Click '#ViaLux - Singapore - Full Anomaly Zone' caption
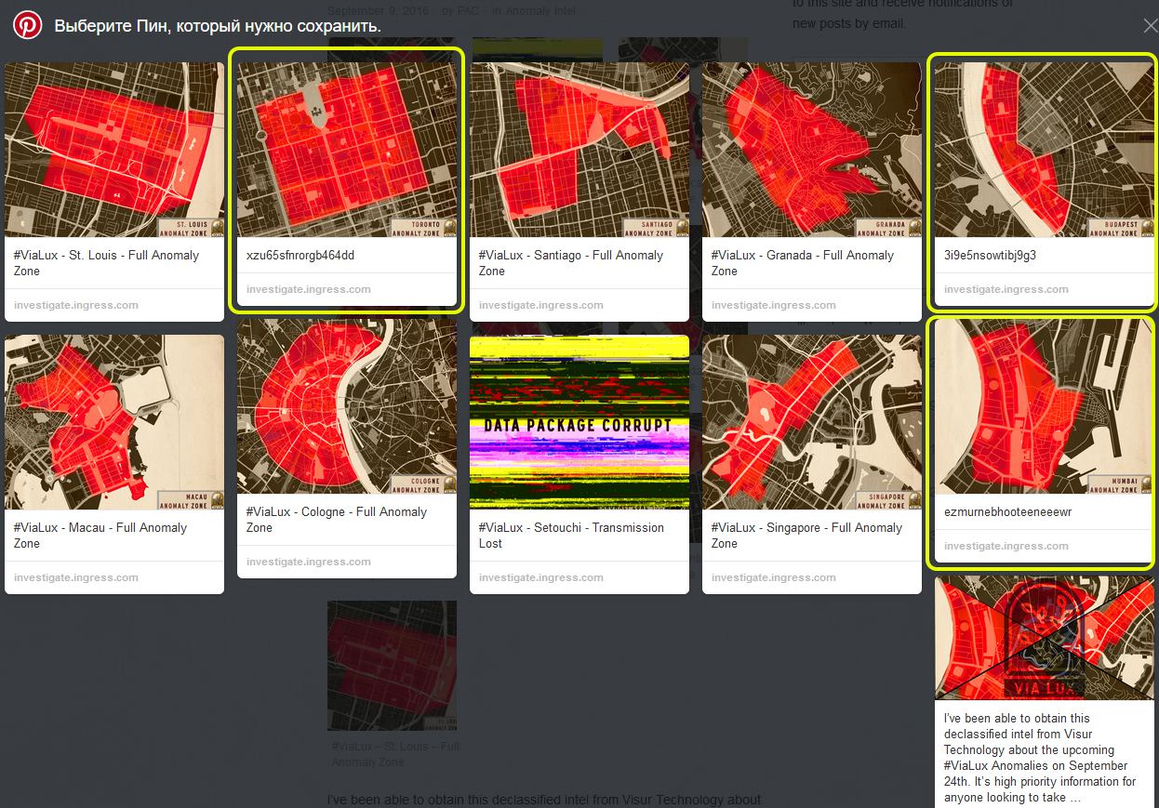The width and height of the screenshot is (1159, 808). pos(806,536)
